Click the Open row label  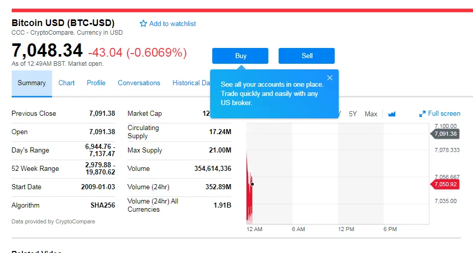(x=19, y=132)
